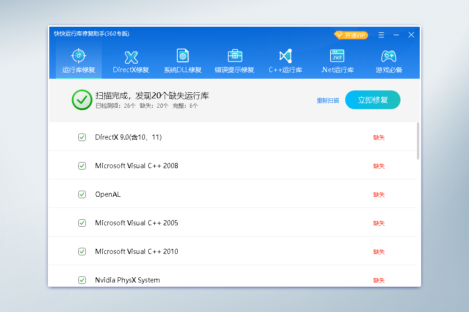Viewport: 469px width, 312px height.
Task: Click the C++运行库 icon
Action: [x=285, y=56]
